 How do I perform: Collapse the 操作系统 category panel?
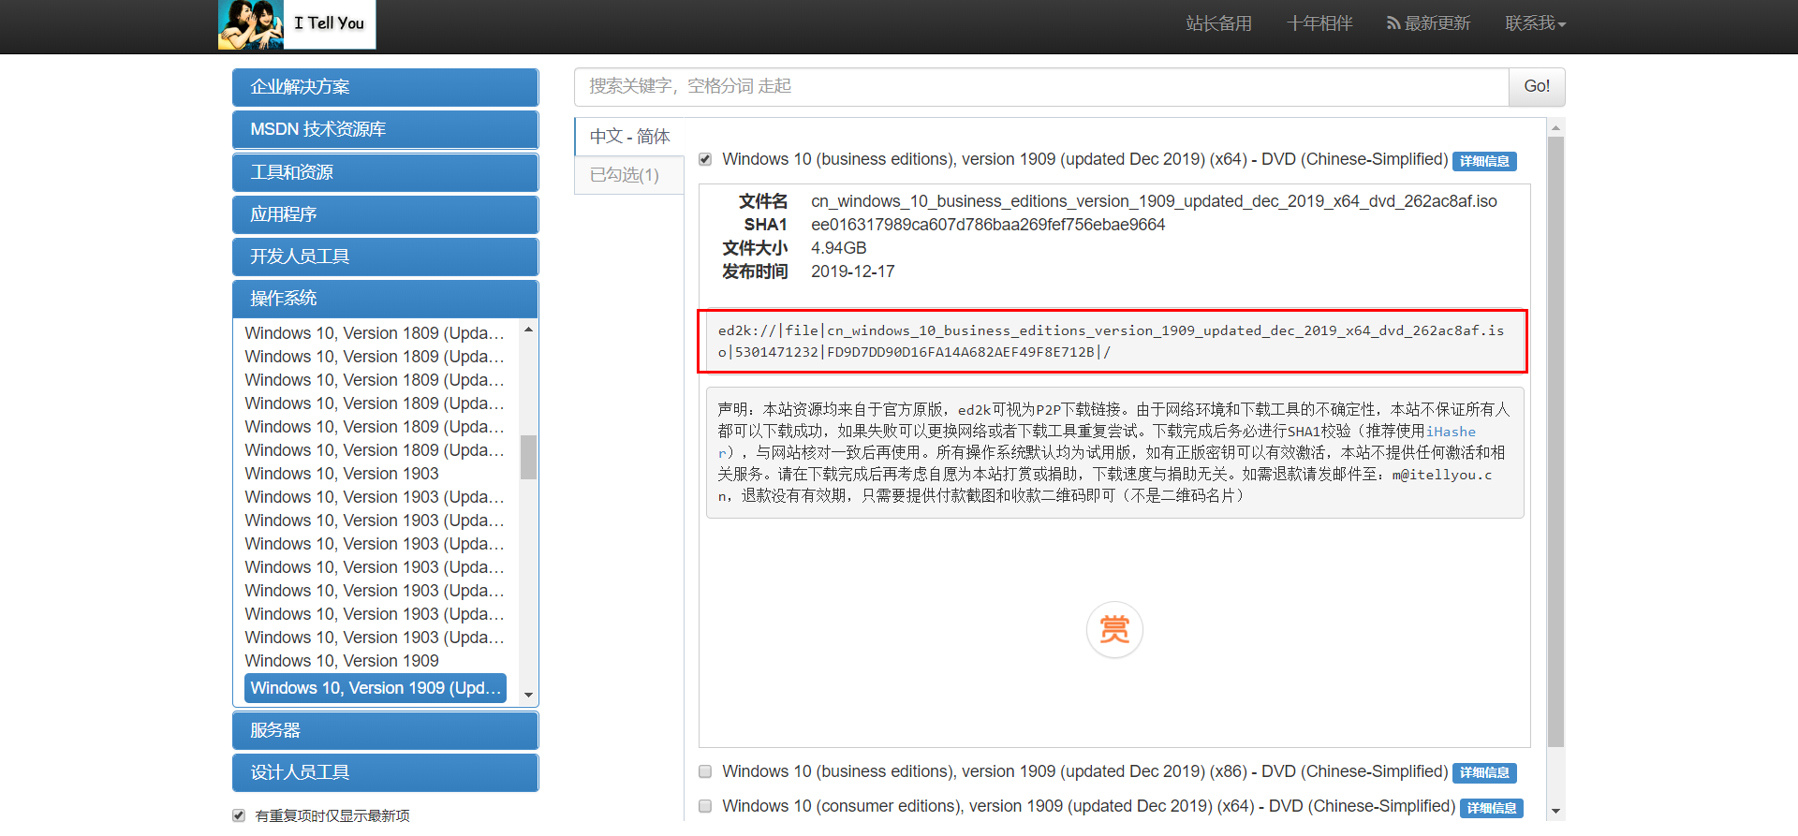[385, 299]
